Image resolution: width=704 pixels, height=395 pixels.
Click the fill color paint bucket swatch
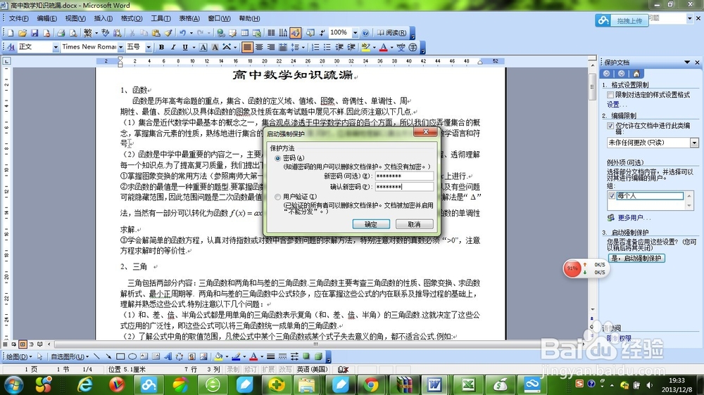(219, 356)
